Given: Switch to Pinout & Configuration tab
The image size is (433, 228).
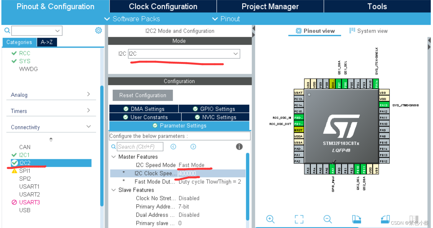Looking at the screenshot, I should tap(55, 6).
